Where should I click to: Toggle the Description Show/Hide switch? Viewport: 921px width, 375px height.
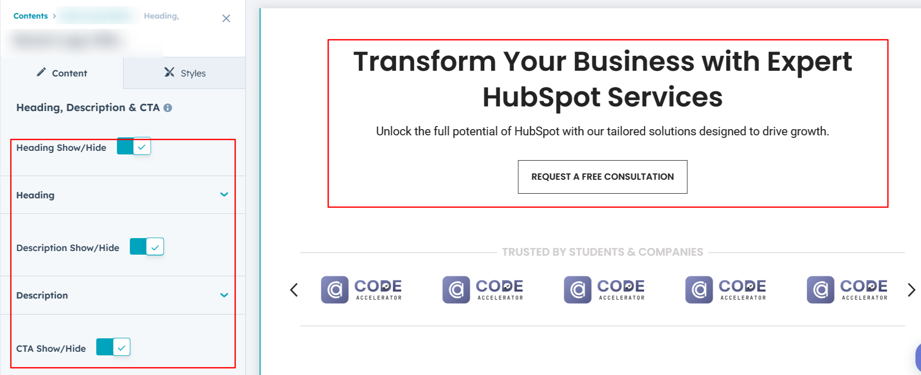tap(147, 247)
